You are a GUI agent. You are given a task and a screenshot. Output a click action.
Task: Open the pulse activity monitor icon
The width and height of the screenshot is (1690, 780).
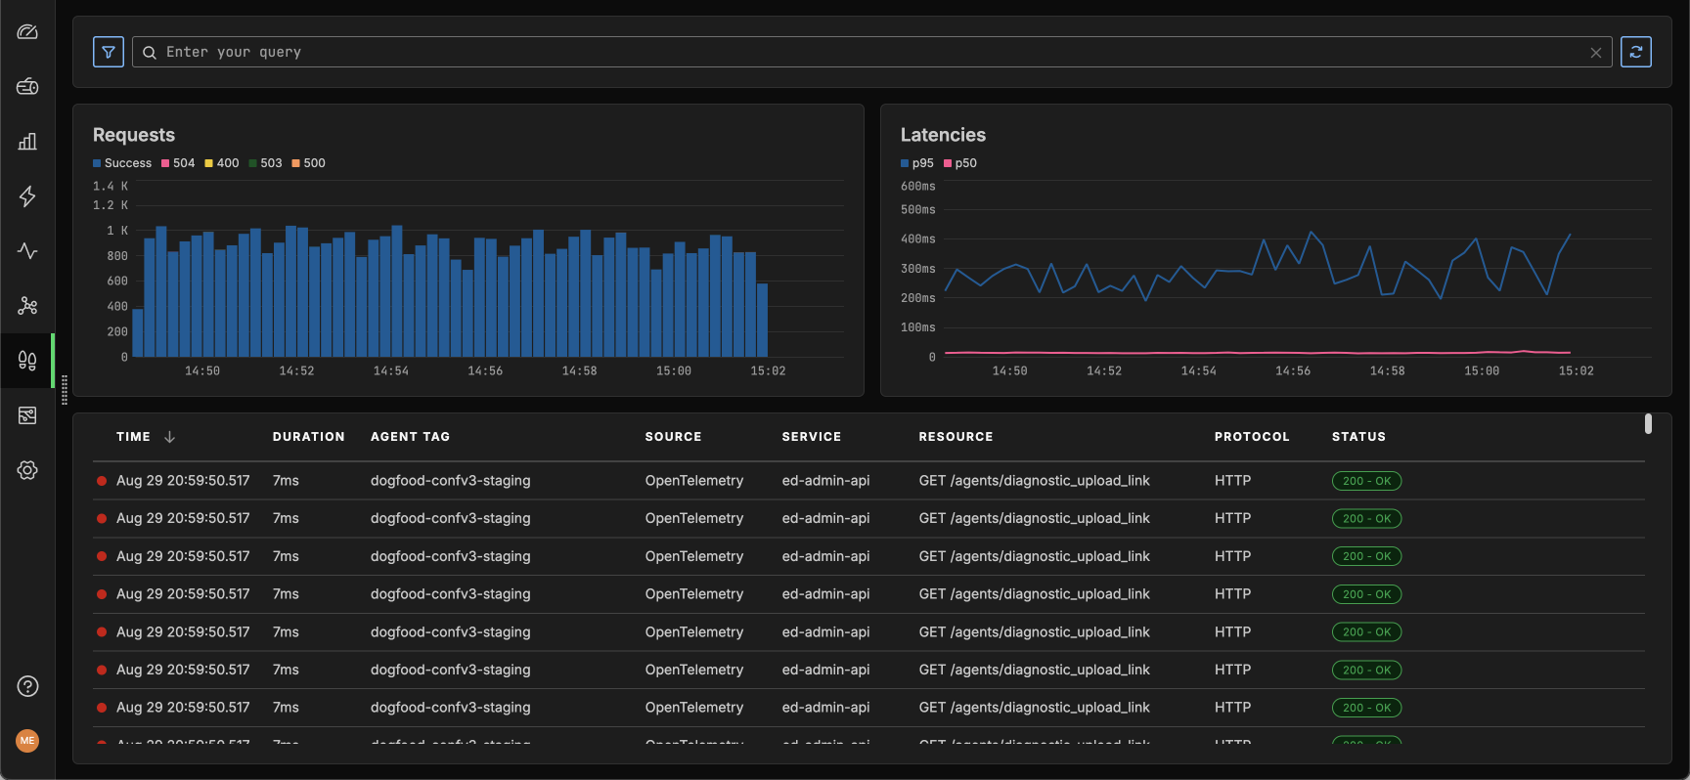point(27,251)
